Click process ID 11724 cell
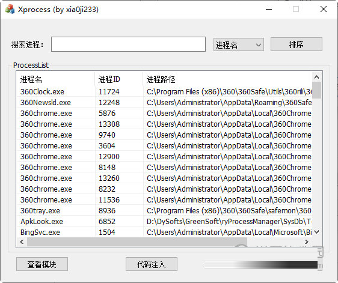The image size is (338, 283). point(109,92)
